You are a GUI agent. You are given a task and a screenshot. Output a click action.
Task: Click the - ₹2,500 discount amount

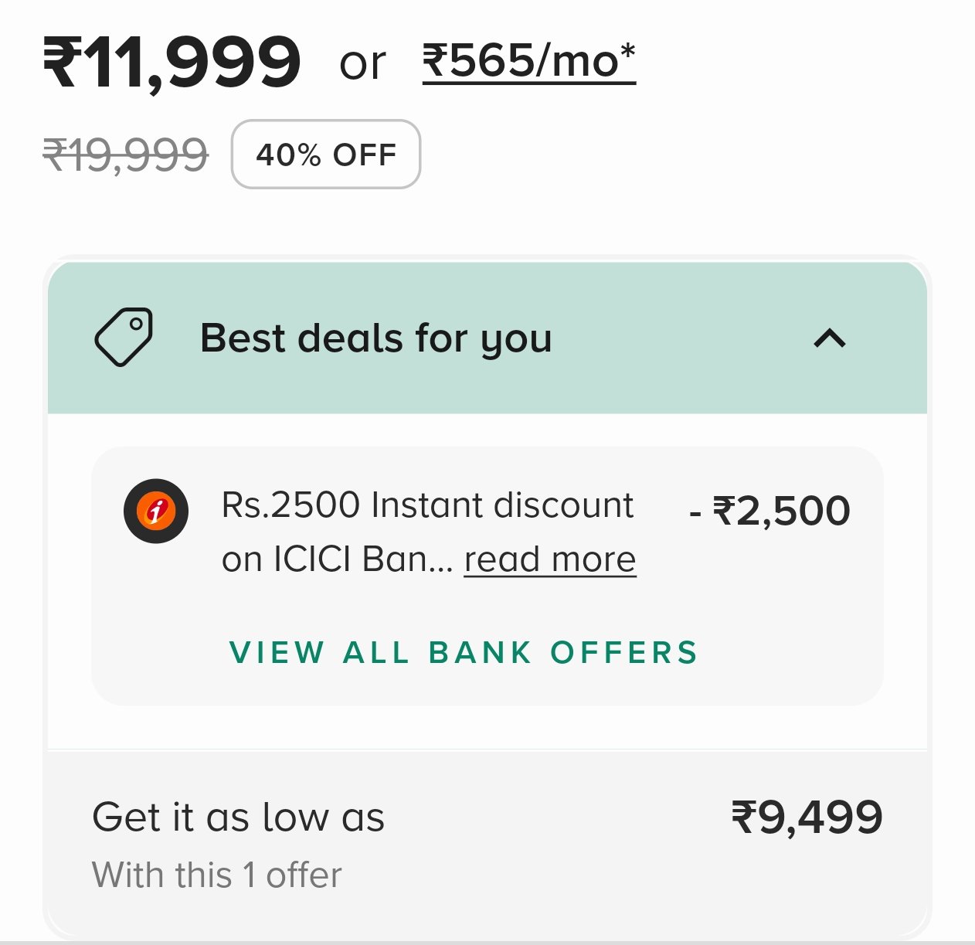coord(769,511)
